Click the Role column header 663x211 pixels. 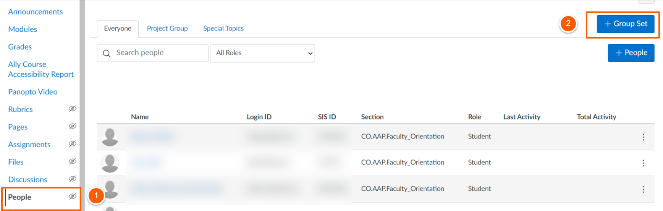pyautogui.click(x=475, y=117)
